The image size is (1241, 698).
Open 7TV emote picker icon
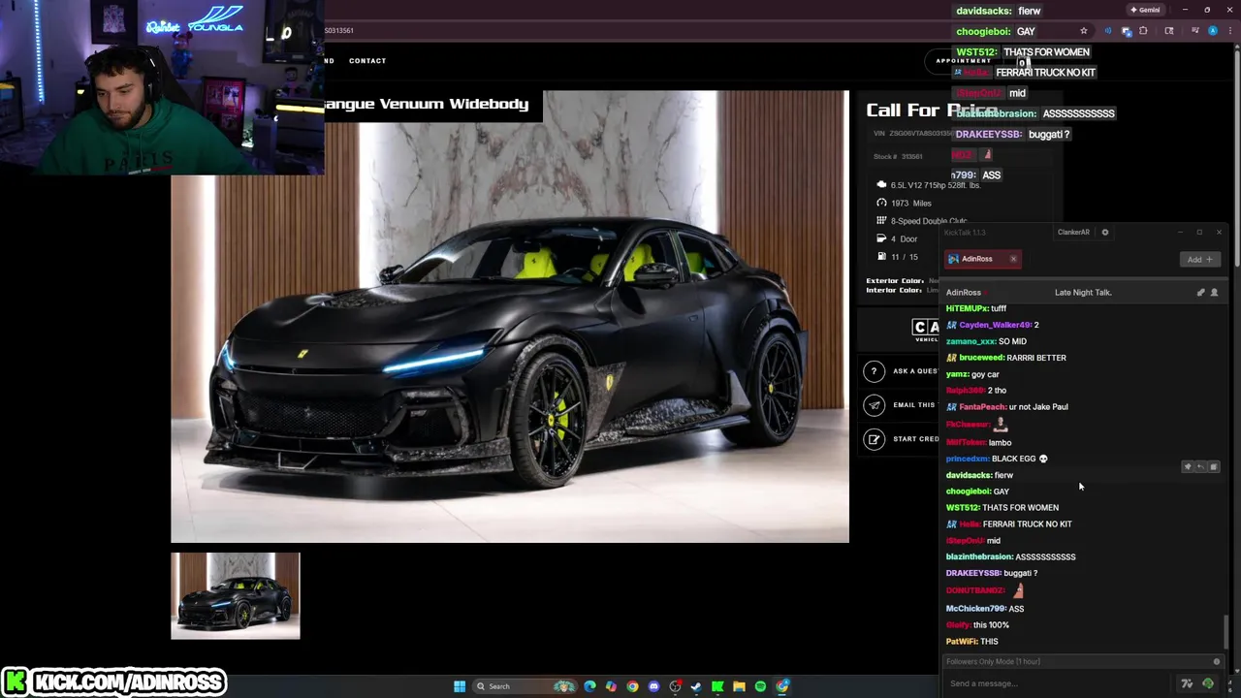click(1187, 683)
